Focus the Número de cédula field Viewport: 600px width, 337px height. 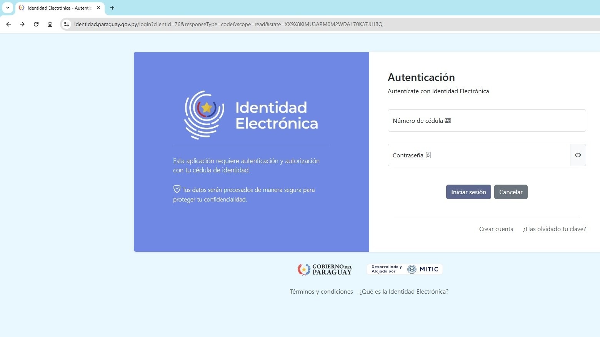pos(487,121)
